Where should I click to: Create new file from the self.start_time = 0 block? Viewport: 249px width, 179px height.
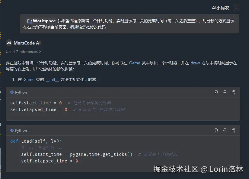point(233,92)
